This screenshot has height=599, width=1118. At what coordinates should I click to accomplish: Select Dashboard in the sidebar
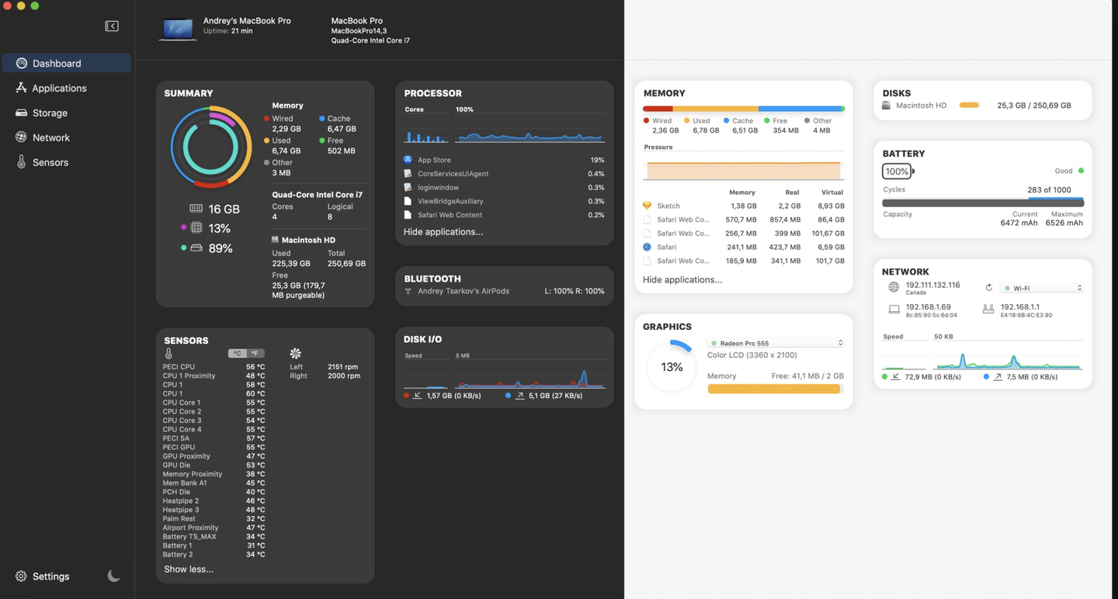coord(57,63)
